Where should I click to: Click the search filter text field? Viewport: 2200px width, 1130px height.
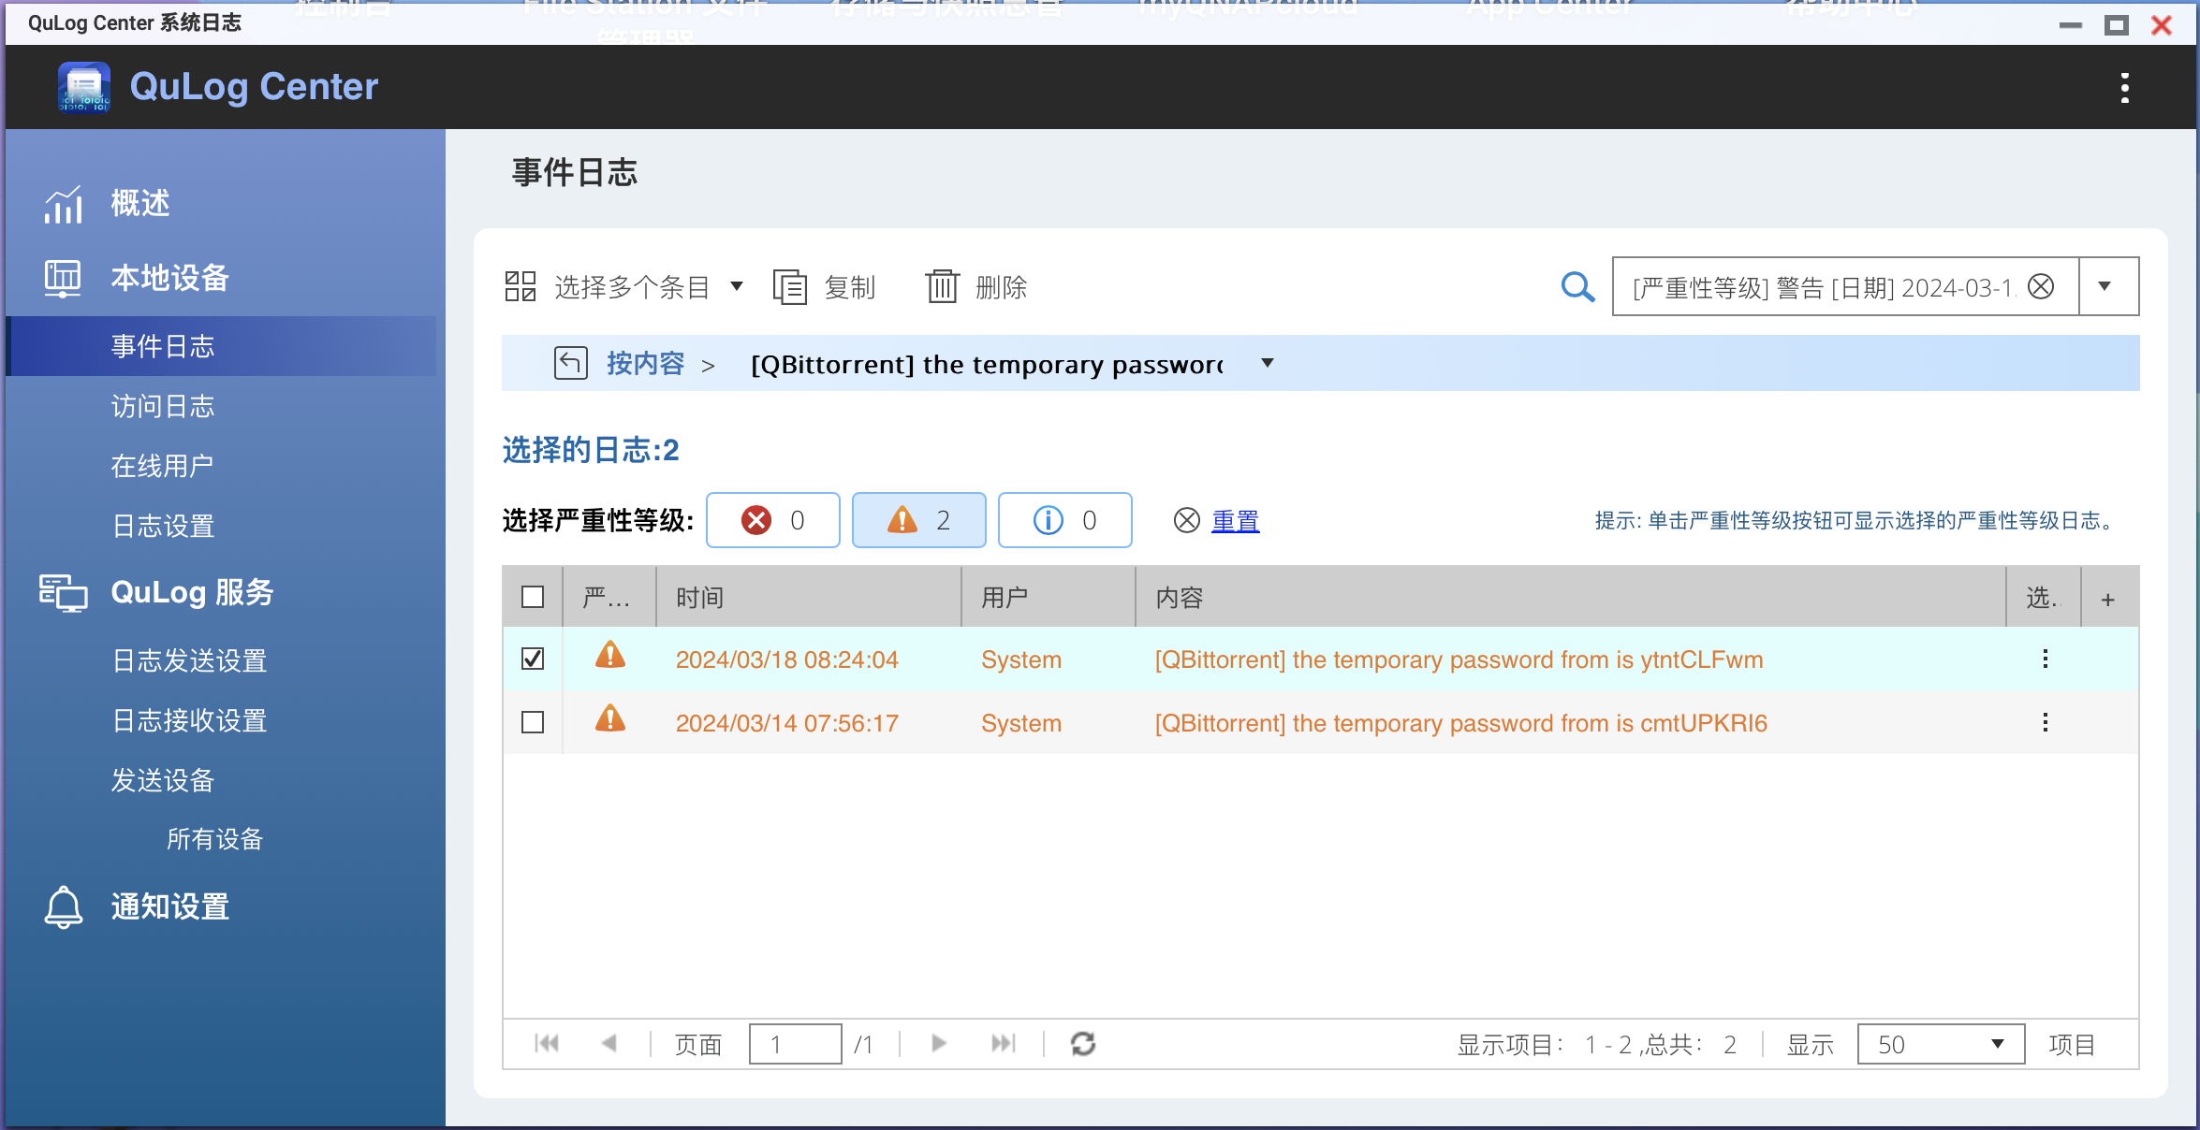(1824, 286)
